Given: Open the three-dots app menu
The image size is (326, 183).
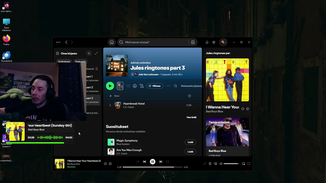Looking at the screenshot, I should pyautogui.click(x=58, y=42).
